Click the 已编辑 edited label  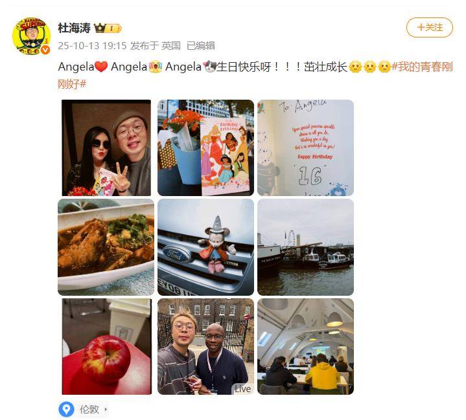click(x=201, y=46)
